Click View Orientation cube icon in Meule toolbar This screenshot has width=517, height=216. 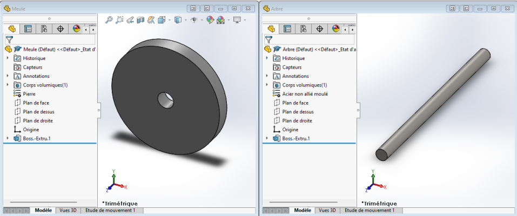click(162, 20)
